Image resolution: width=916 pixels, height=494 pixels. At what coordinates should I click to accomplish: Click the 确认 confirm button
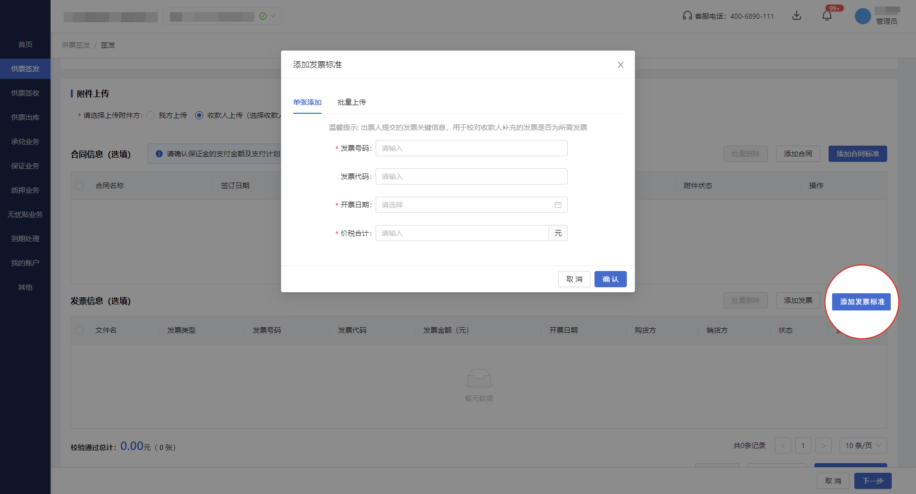pos(610,279)
